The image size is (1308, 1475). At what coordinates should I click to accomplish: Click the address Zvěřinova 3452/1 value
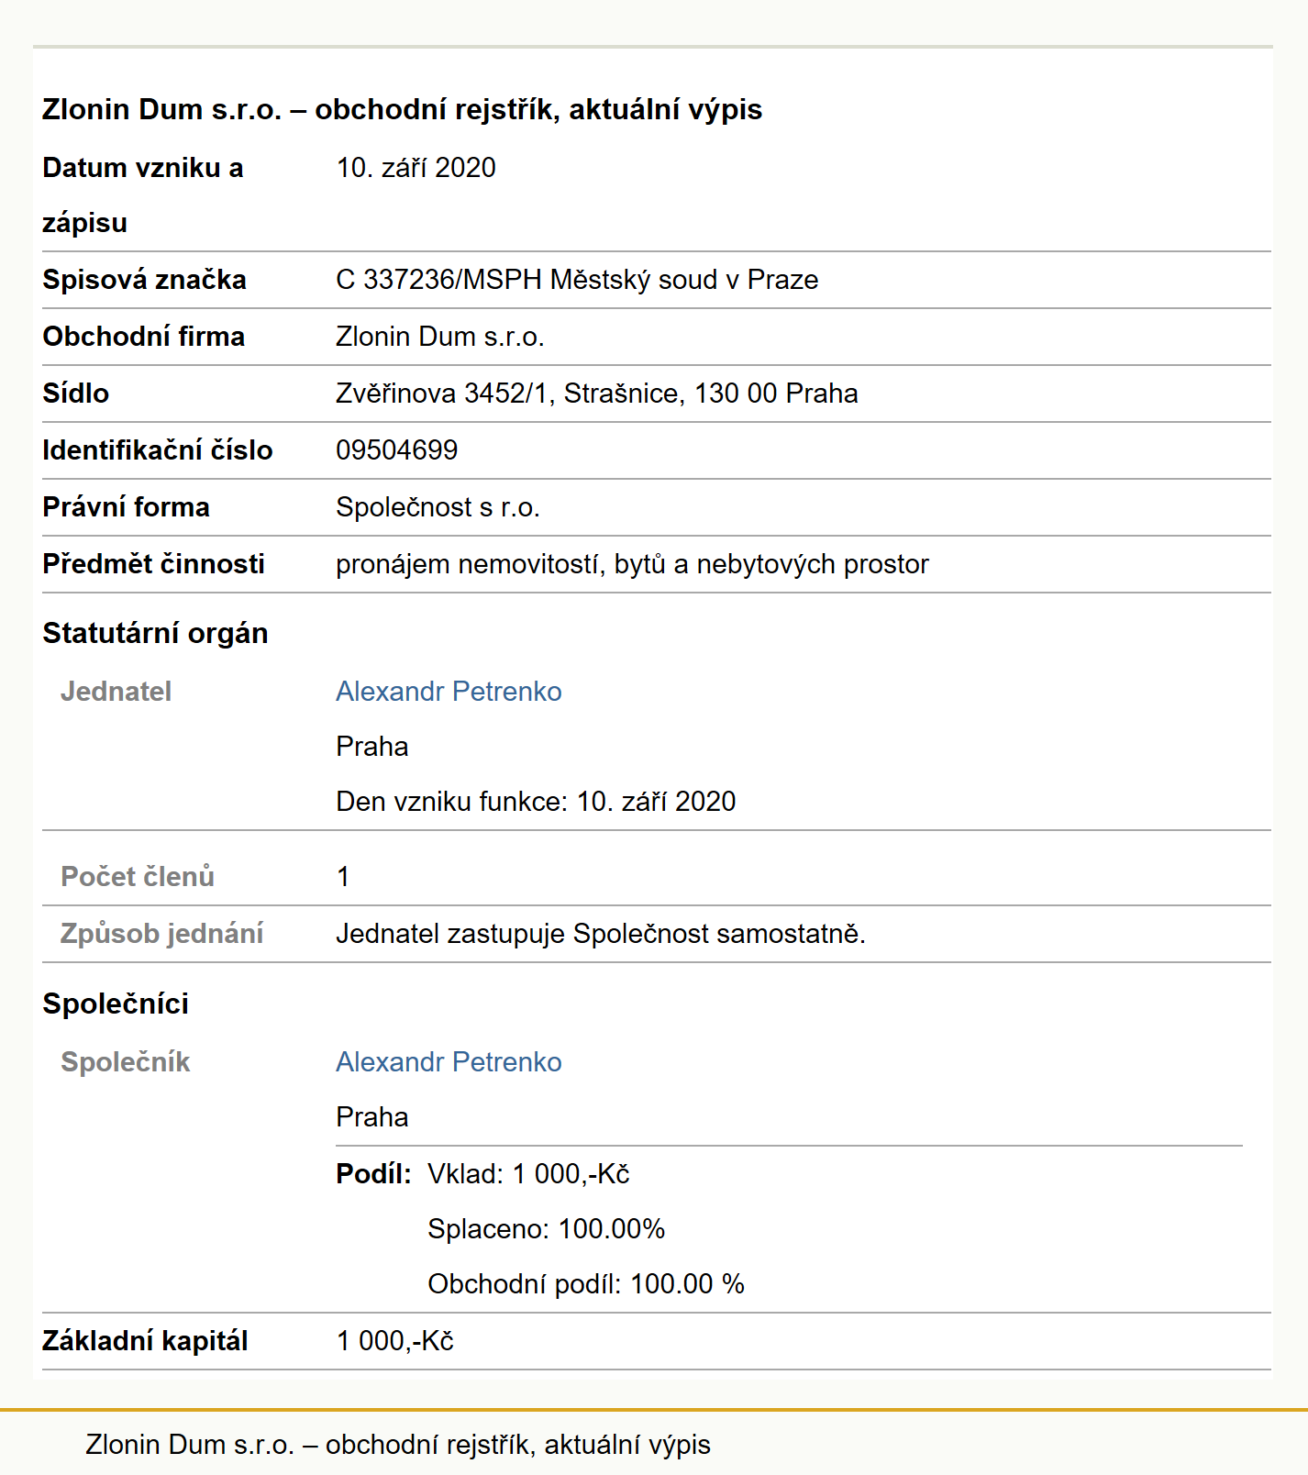[597, 393]
